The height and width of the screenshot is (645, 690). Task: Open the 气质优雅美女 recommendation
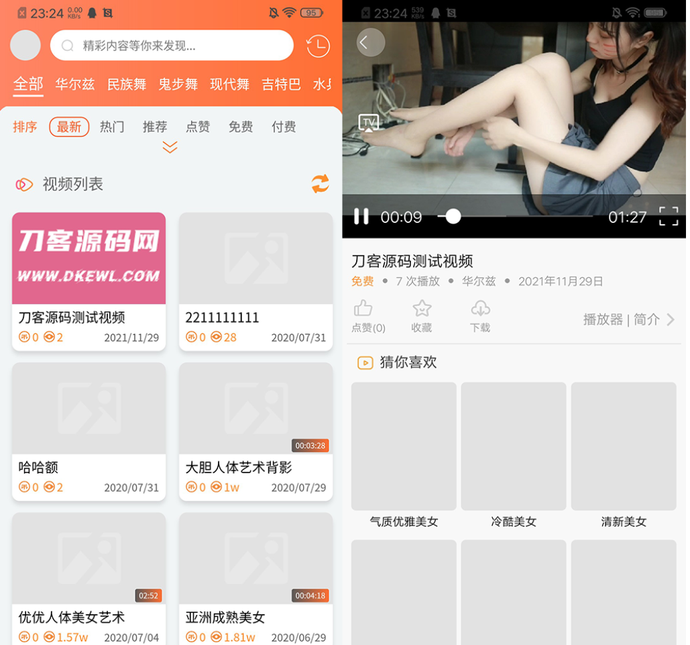pos(404,456)
